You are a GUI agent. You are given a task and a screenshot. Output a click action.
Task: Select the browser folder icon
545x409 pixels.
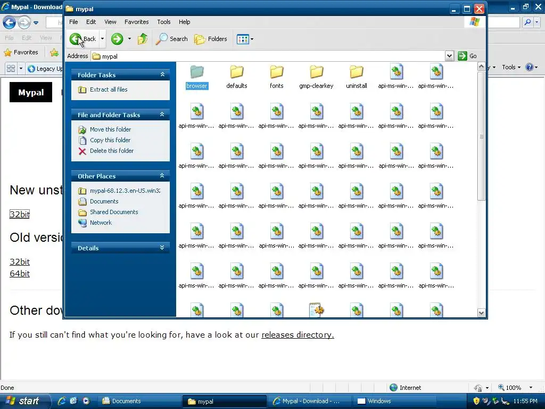tap(197, 72)
